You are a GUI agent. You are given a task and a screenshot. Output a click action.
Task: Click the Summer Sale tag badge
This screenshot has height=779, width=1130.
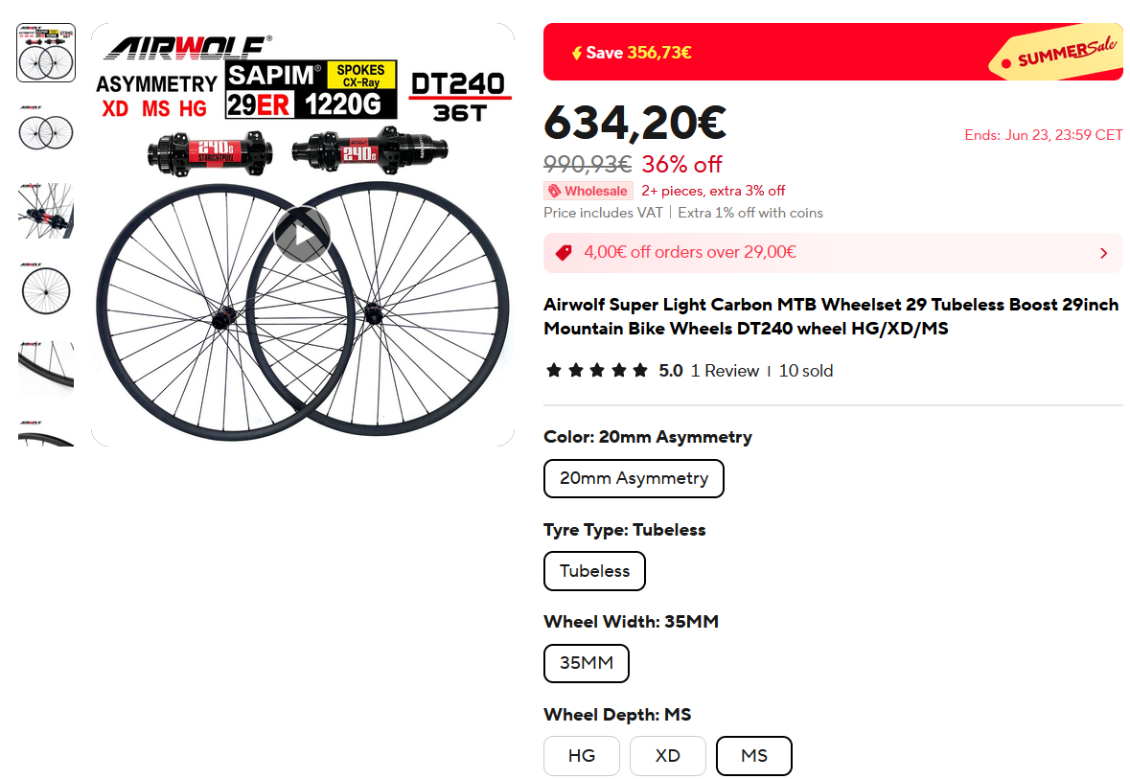(1058, 57)
